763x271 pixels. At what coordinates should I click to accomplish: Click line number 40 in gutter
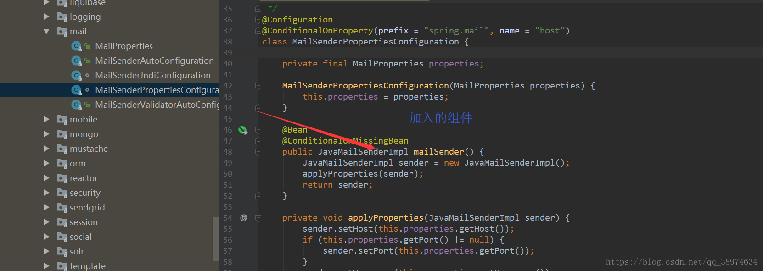pyautogui.click(x=228, y=64)
